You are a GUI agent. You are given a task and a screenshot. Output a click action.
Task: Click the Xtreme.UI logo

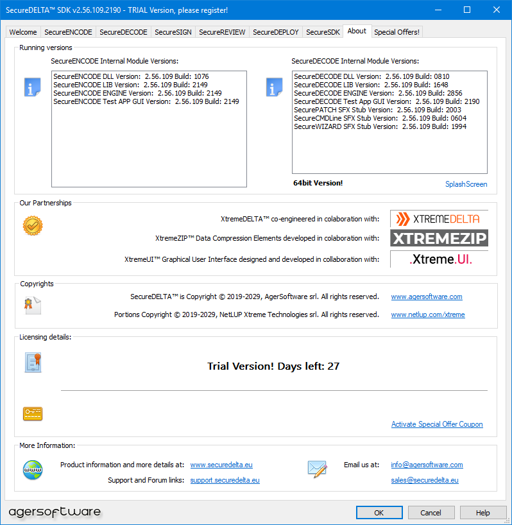(439, 259)
